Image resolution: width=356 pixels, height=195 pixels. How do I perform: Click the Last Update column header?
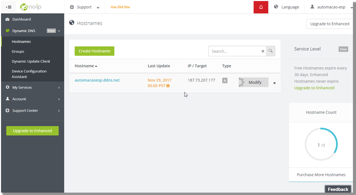point(159,66)
